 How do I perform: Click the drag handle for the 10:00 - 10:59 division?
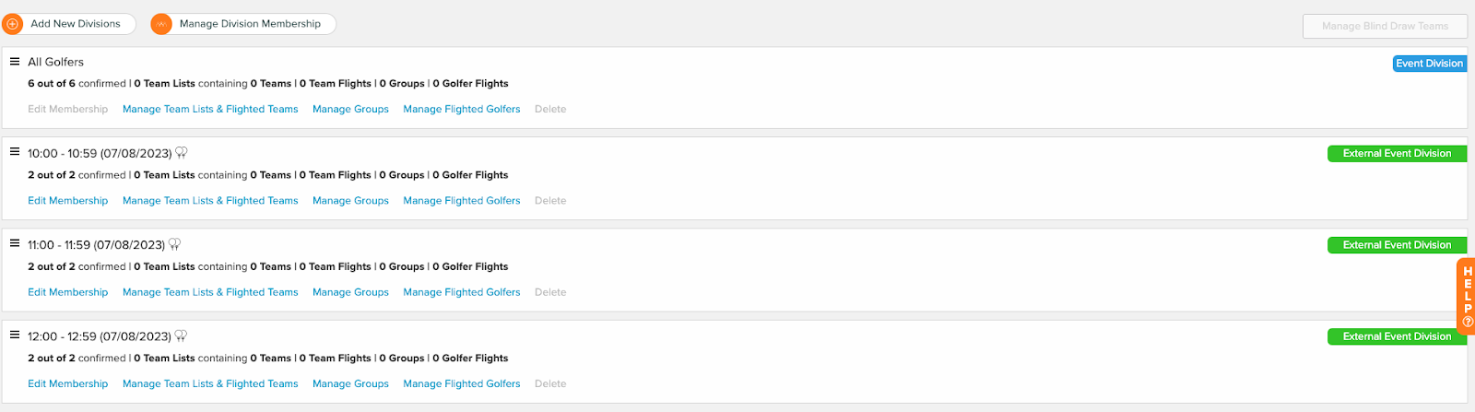[15, 151]
